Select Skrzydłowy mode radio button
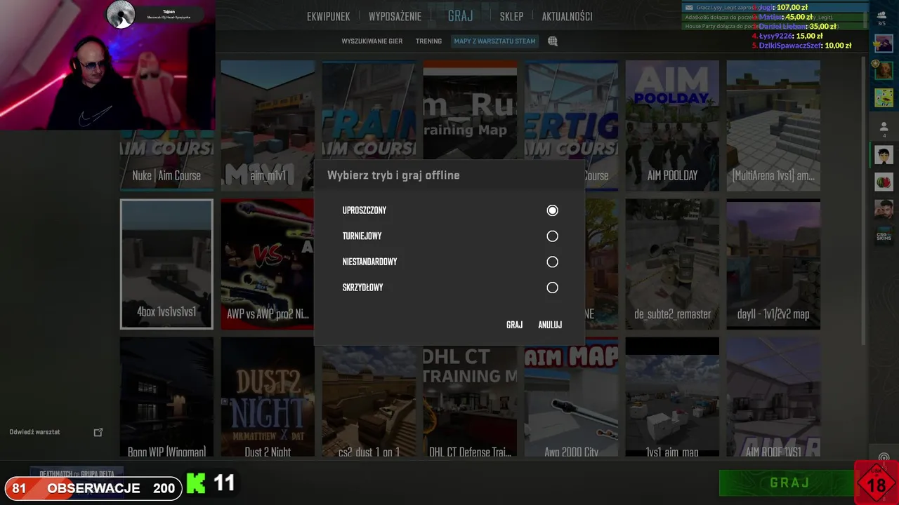This screenshot has height=505, width=899. pyautogui.click(x=552, y=288)
